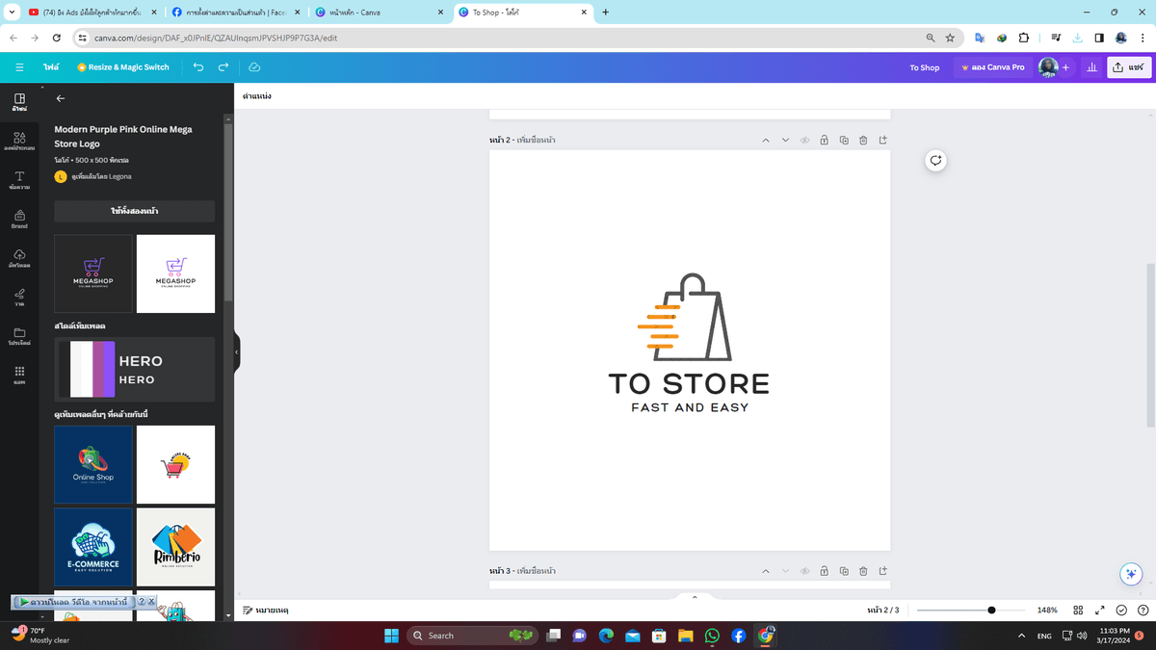Duplicate page 2
1156x650 pixels.
(x=844, y=141)
